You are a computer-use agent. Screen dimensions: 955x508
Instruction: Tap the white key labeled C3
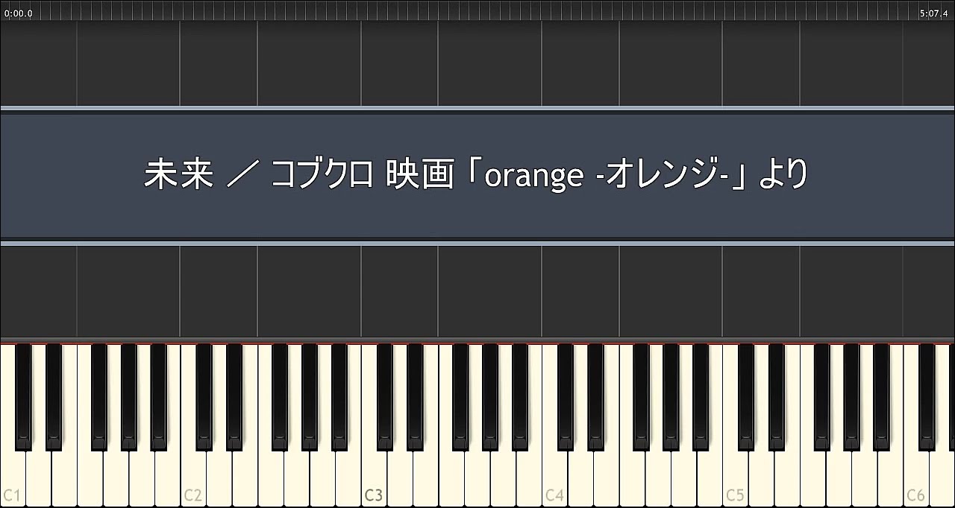374,477
